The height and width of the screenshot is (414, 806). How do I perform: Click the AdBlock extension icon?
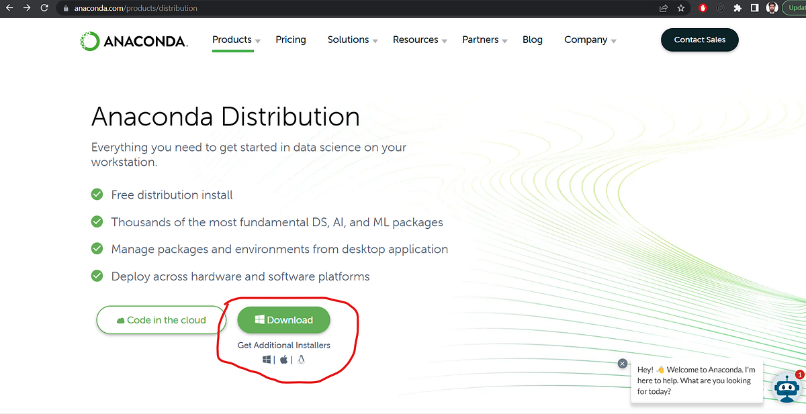[703, 8]
